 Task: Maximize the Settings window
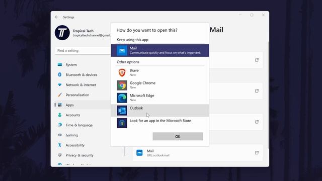[x=252, y=15]
